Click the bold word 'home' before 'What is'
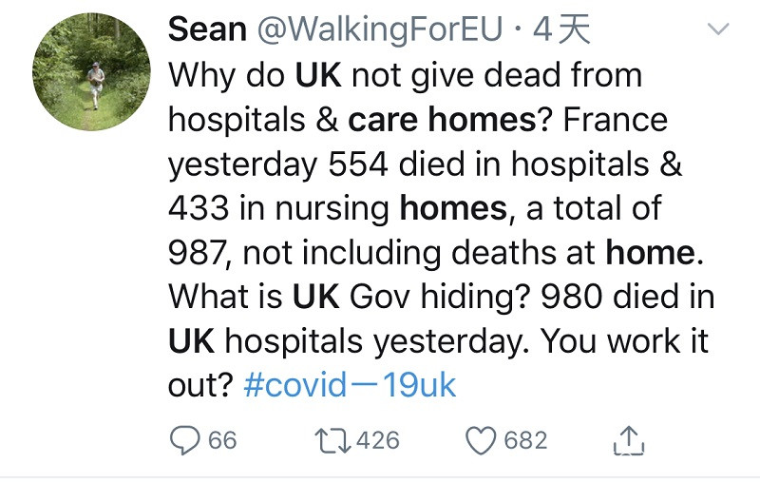 pos(649,253)
